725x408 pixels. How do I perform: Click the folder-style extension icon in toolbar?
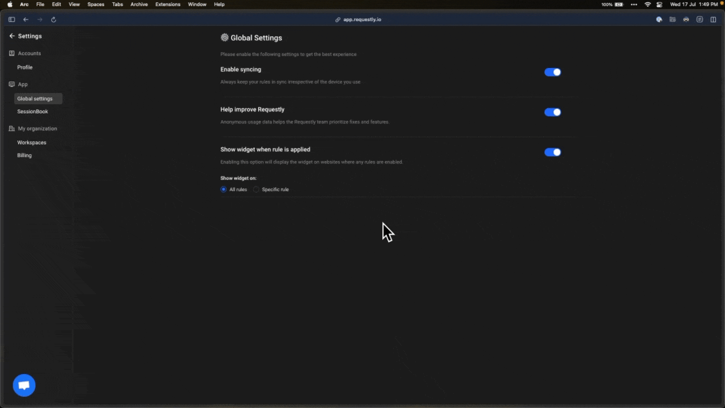click(x=673, y=19)
